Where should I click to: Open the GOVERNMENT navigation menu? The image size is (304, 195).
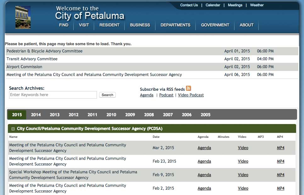[215, 25]
